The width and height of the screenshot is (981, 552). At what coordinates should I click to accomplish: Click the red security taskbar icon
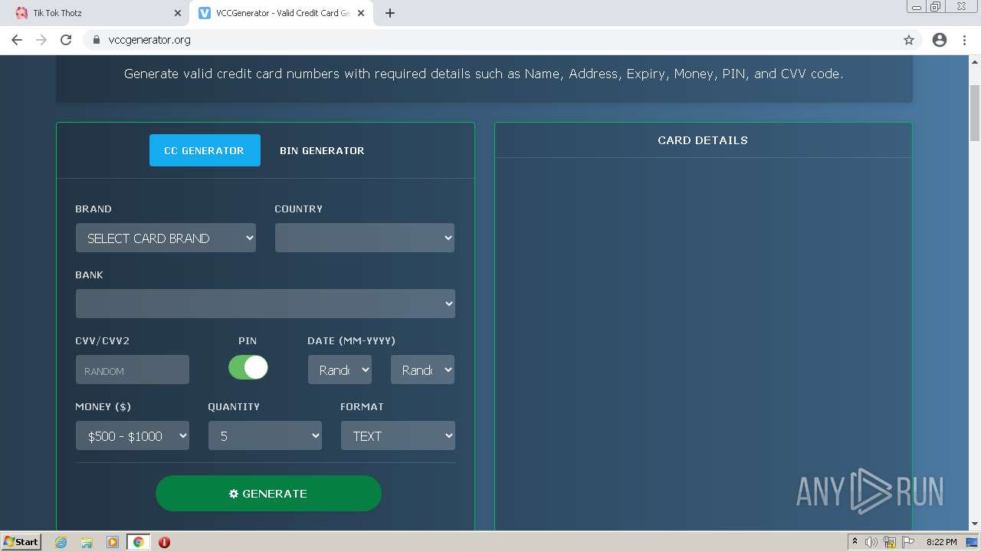164,542
